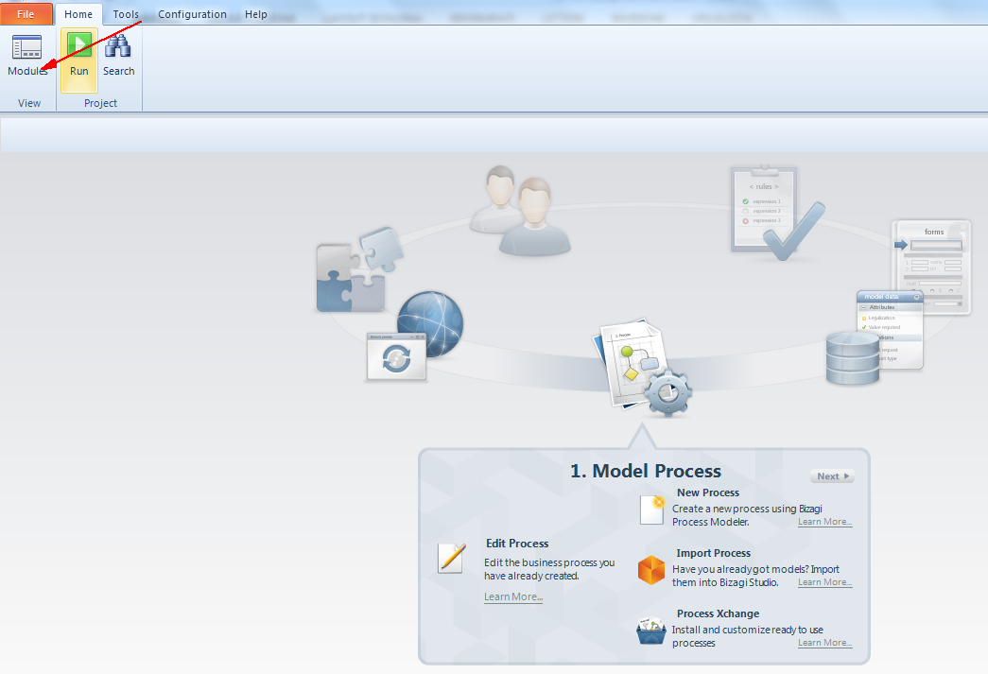The width and height of the screenshot is (988, 674).
Task: Open the New Process heading
Action: click(x=708, y=493)
